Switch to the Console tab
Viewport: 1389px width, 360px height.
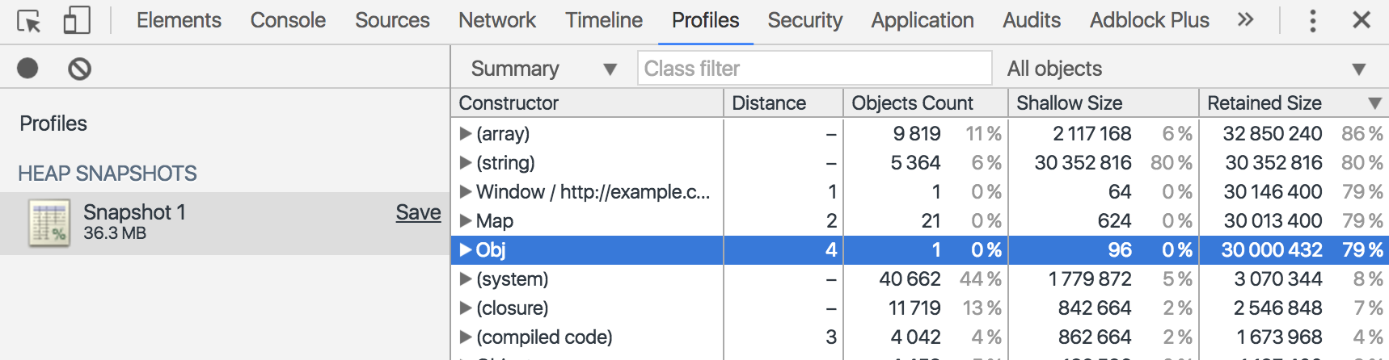click(288, 20)
